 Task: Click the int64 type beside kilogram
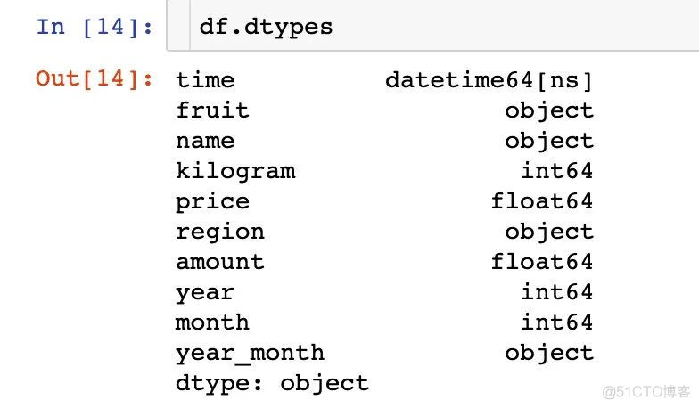pyautogui.click(x=556, y=171)
